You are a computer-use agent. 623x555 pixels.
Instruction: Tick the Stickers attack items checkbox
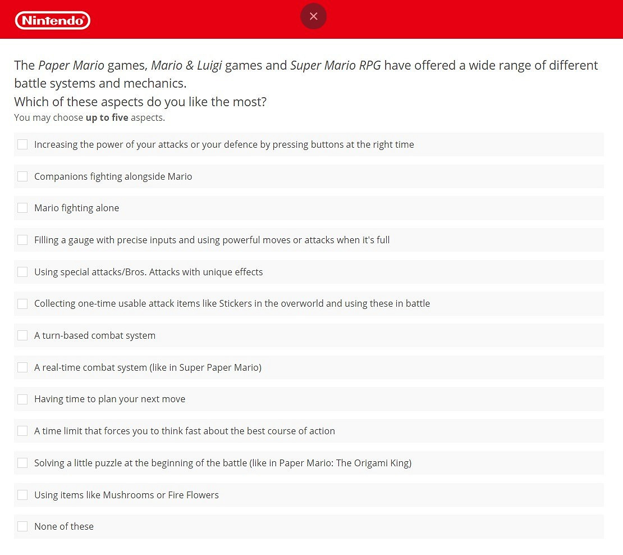[x=22, y=303]
